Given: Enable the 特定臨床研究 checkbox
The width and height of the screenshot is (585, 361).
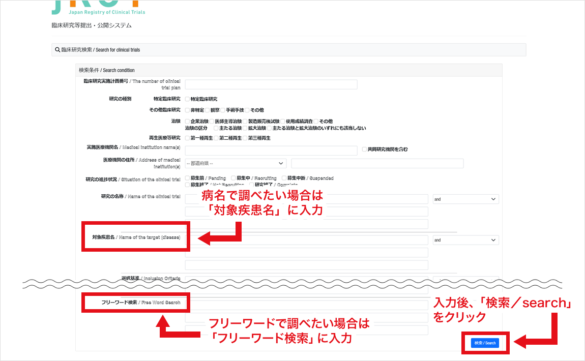Looking at the screenshot, I should (x=186, y=99).
